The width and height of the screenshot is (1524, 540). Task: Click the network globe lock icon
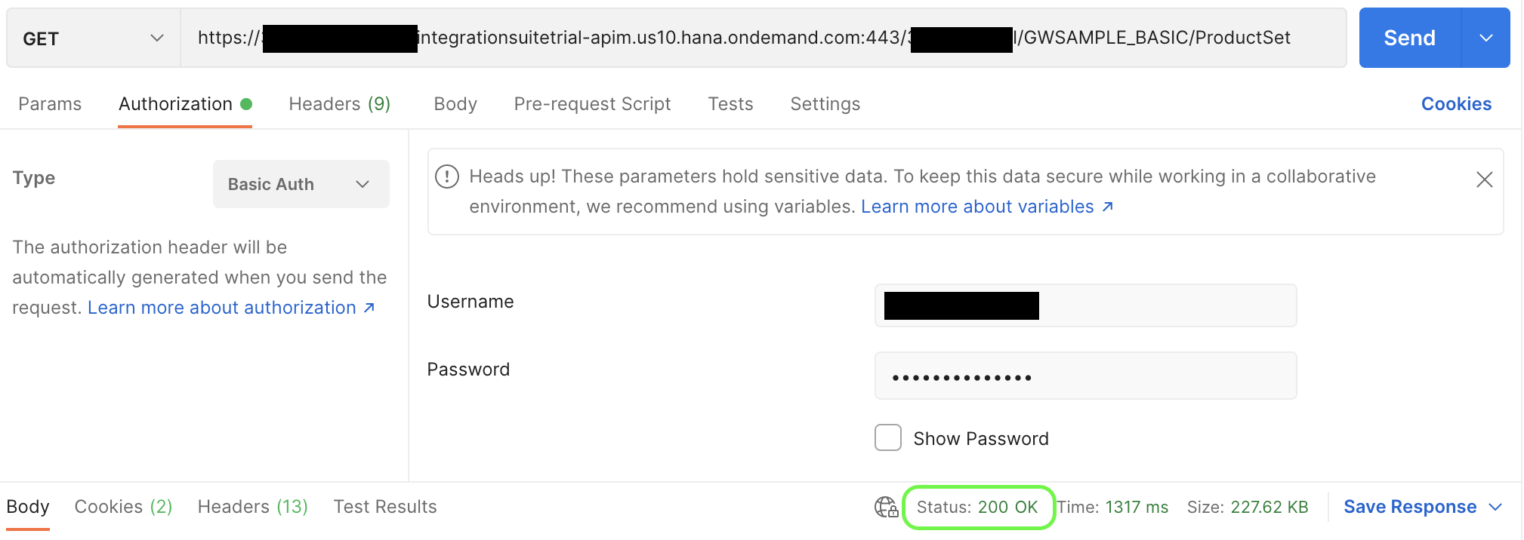[886, 508]
